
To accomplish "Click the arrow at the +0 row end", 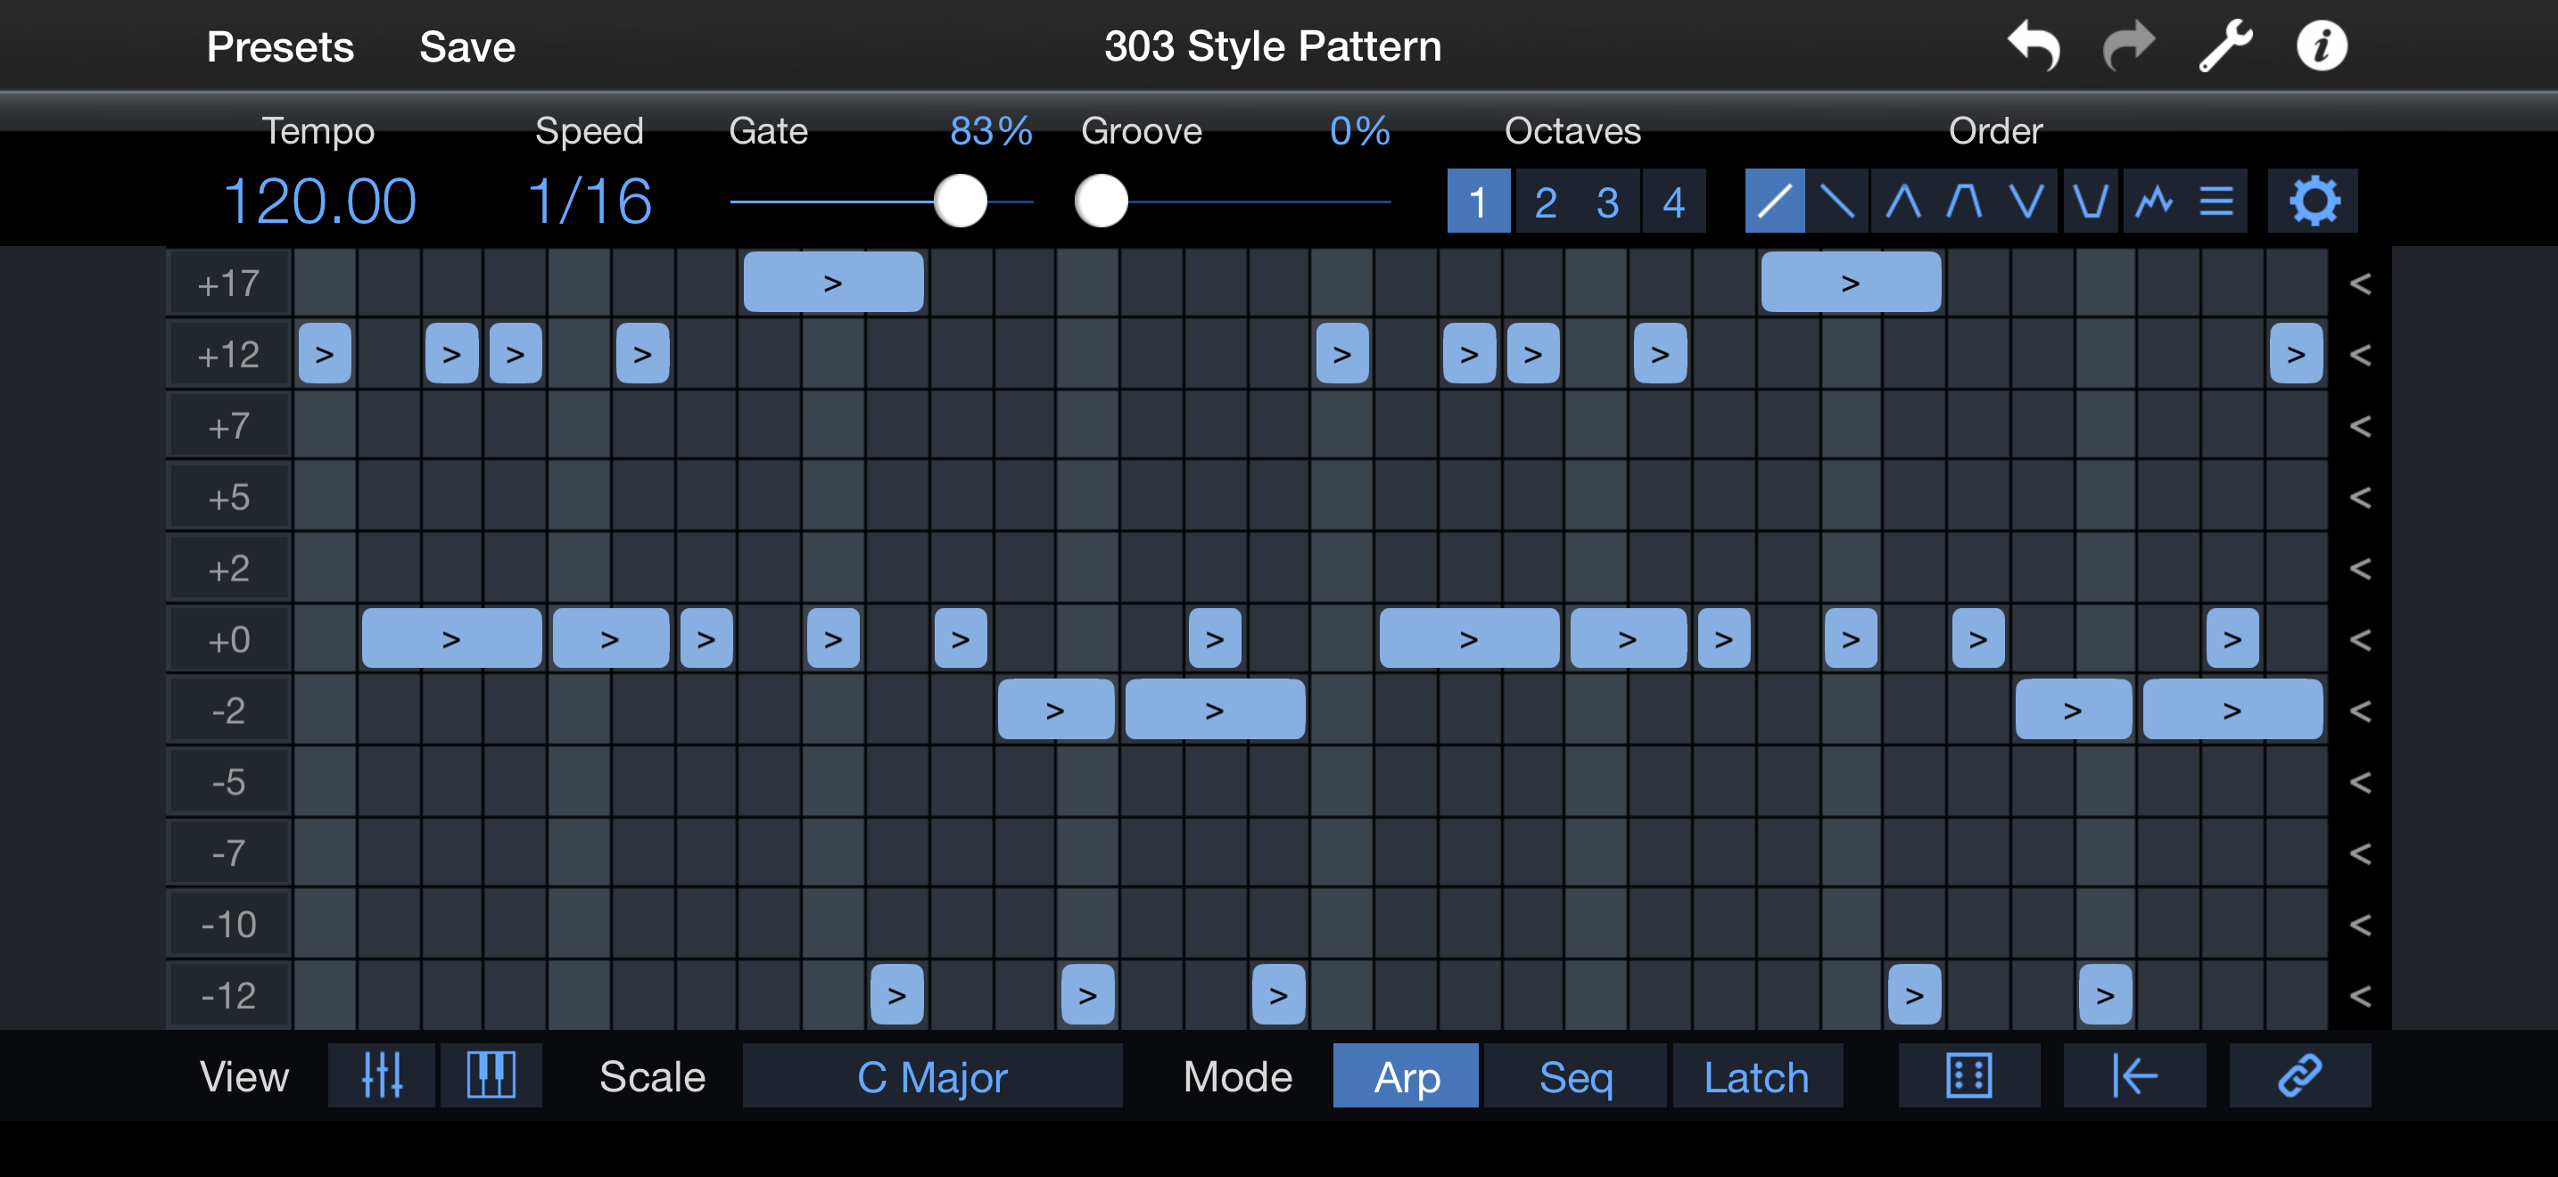I will [2360, 640].
